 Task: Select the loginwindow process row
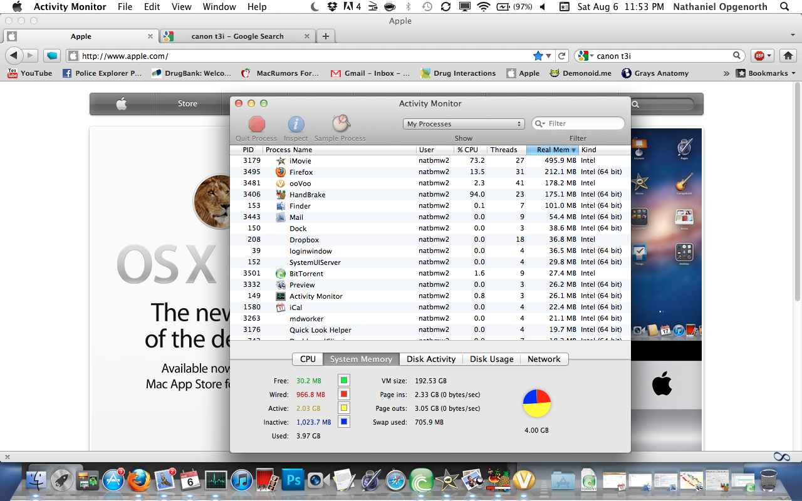[430, 251]
